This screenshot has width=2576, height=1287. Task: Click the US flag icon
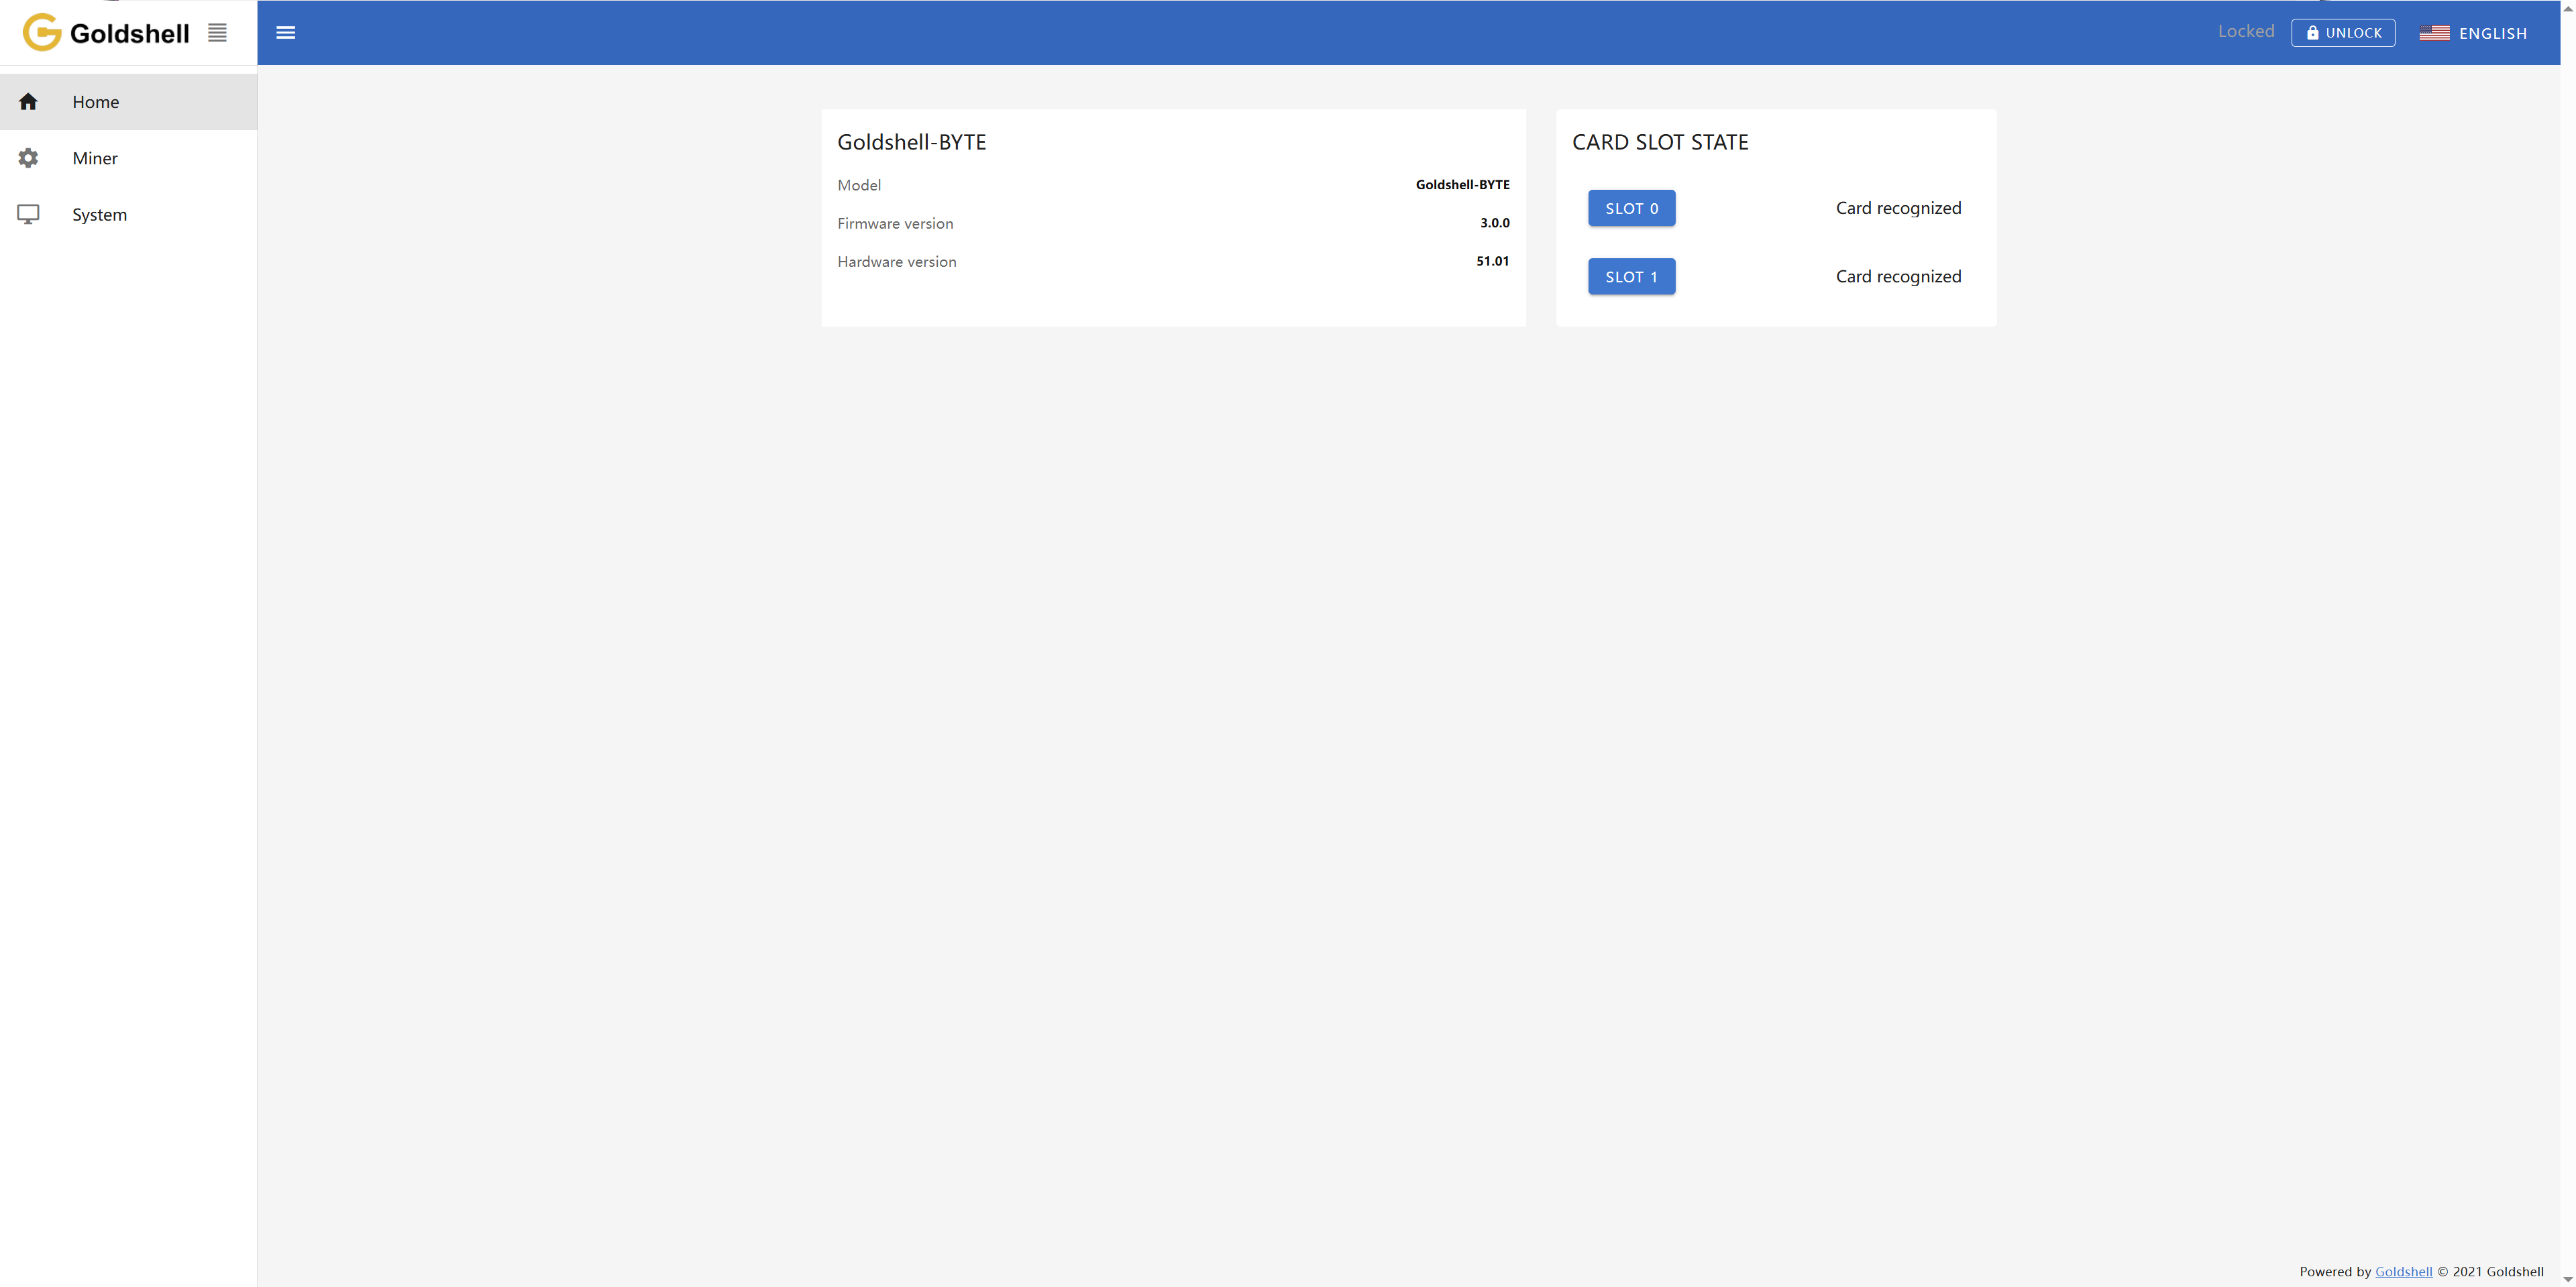tap(2434, 33)
